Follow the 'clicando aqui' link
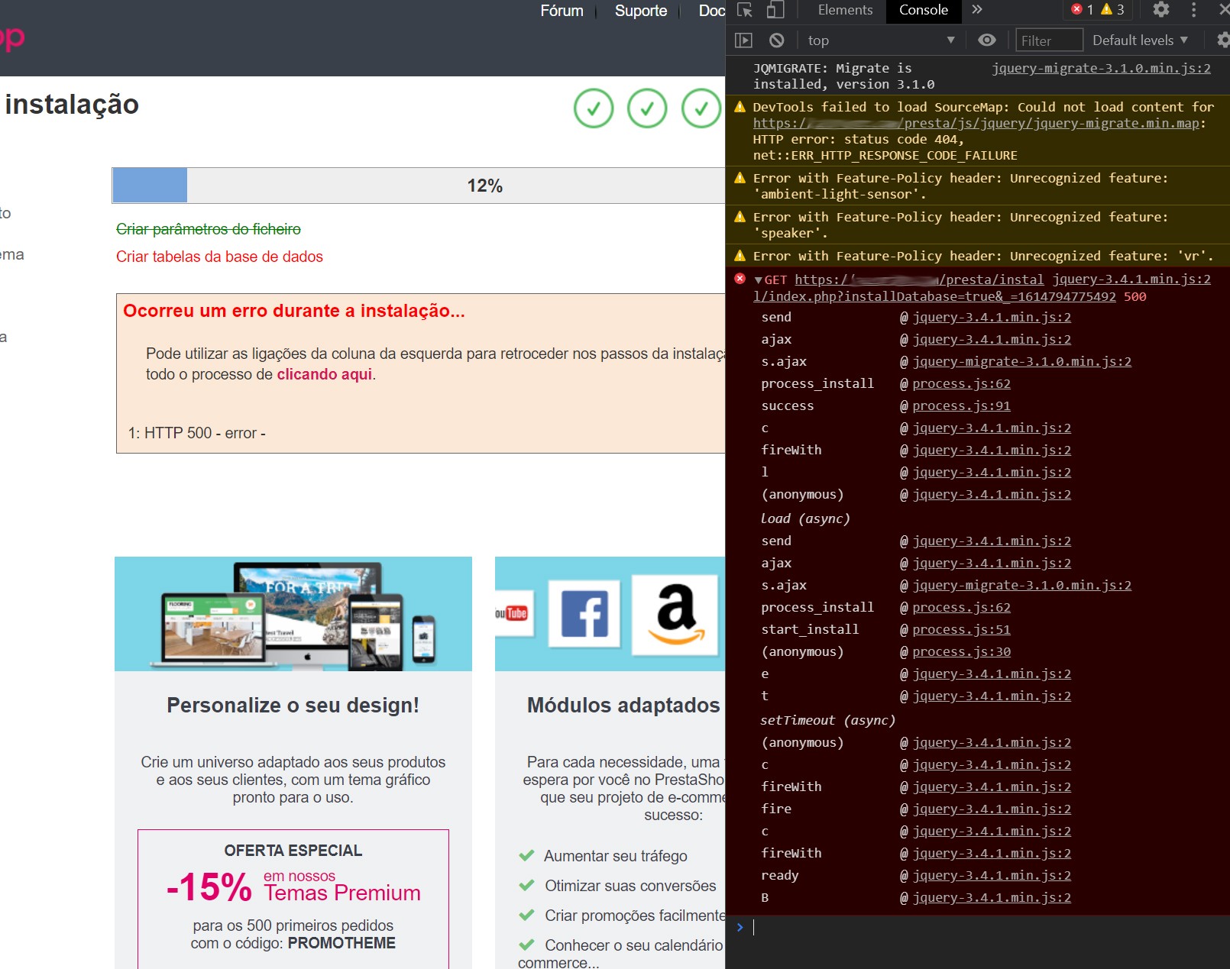Image resolution: width=1230 pixels, height=969 pixels. (x=325, y=374)
